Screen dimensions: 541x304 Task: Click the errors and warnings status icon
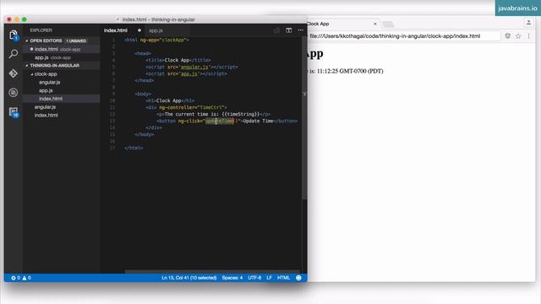point(21,278)
